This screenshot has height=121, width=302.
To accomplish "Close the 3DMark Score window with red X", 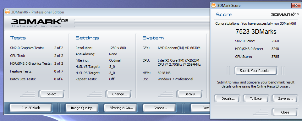I will point(296,6).
